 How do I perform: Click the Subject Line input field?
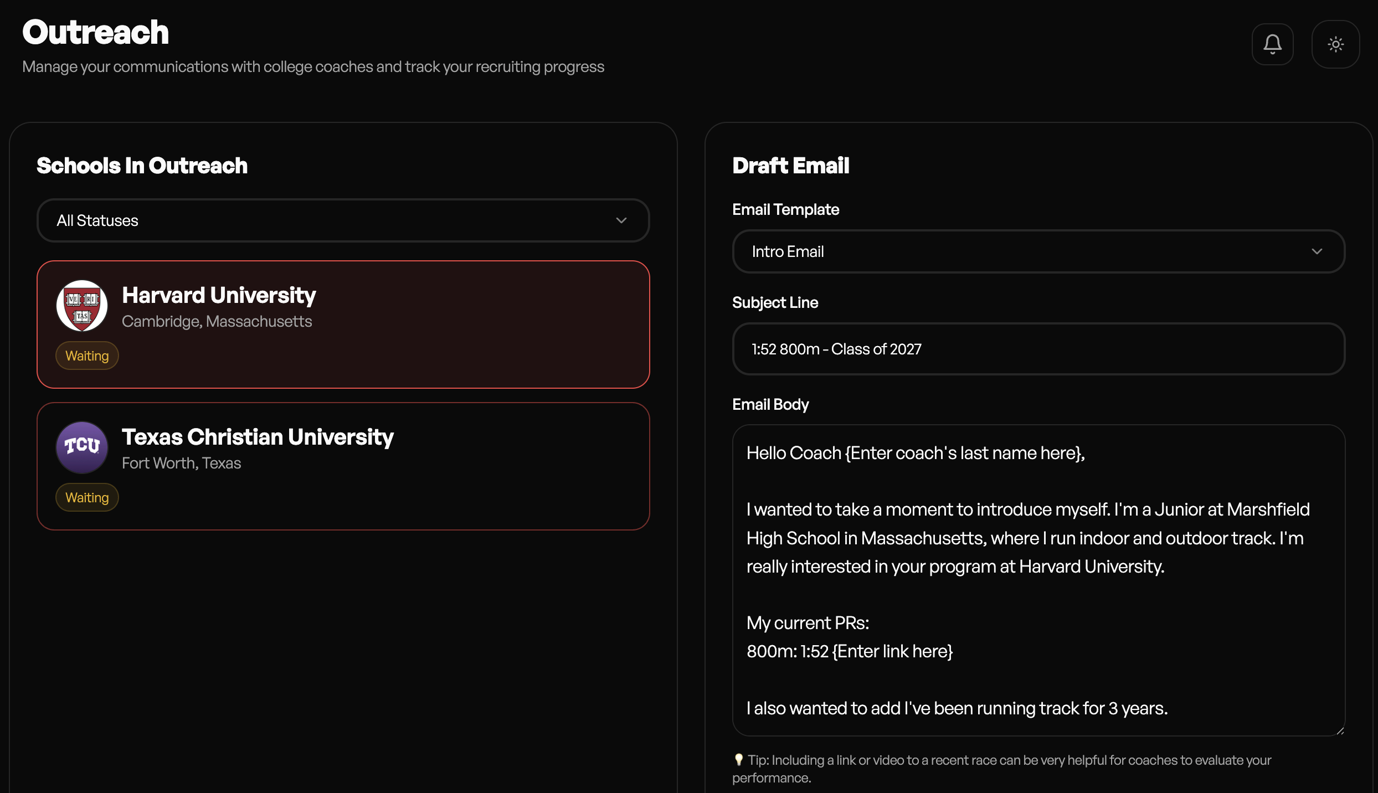1038,349
